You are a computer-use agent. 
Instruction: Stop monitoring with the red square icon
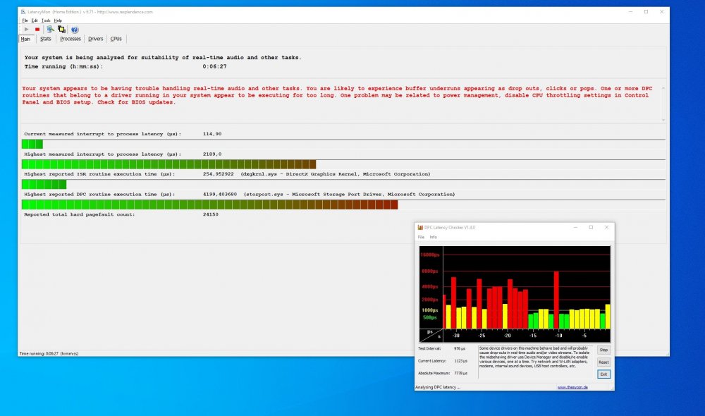(x=37, y=29)
